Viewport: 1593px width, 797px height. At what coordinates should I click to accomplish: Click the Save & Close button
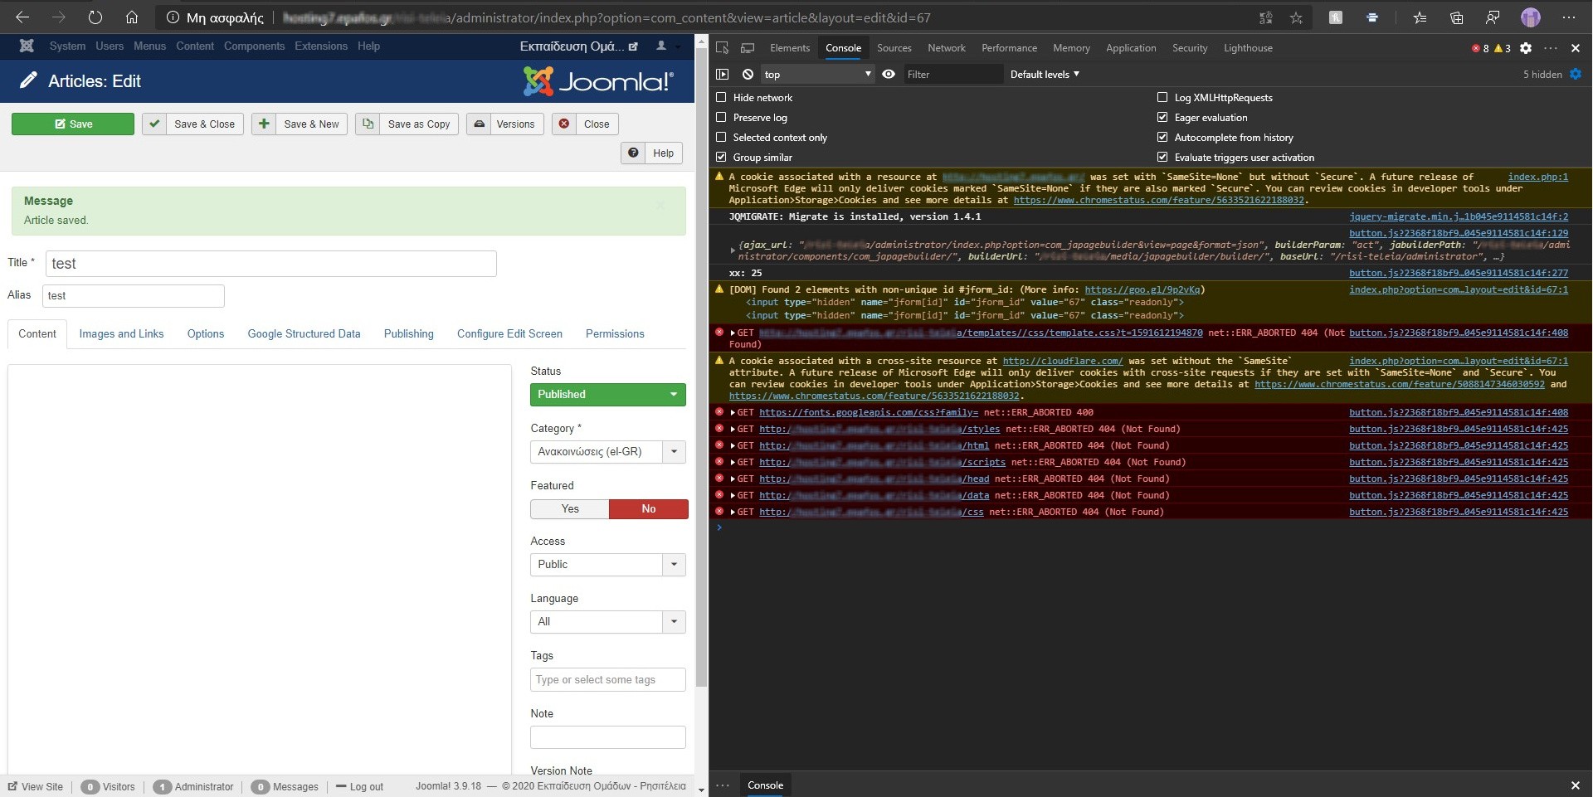click(193, 124)
